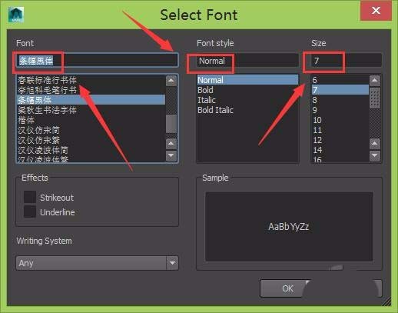
Task: Select font 楷体 in the list
Action: pos(91,120)
